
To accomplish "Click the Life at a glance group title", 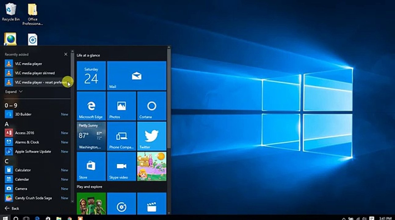I will [88, 55].
